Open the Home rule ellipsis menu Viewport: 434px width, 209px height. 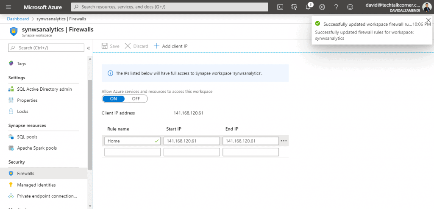[284, 141]
